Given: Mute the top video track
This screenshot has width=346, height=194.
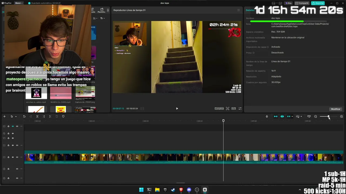Looking at the screenshot, I should 17,126.
